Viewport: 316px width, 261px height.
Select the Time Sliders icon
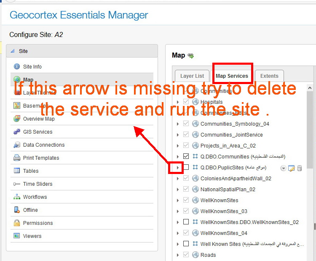(x=17, y=184)
